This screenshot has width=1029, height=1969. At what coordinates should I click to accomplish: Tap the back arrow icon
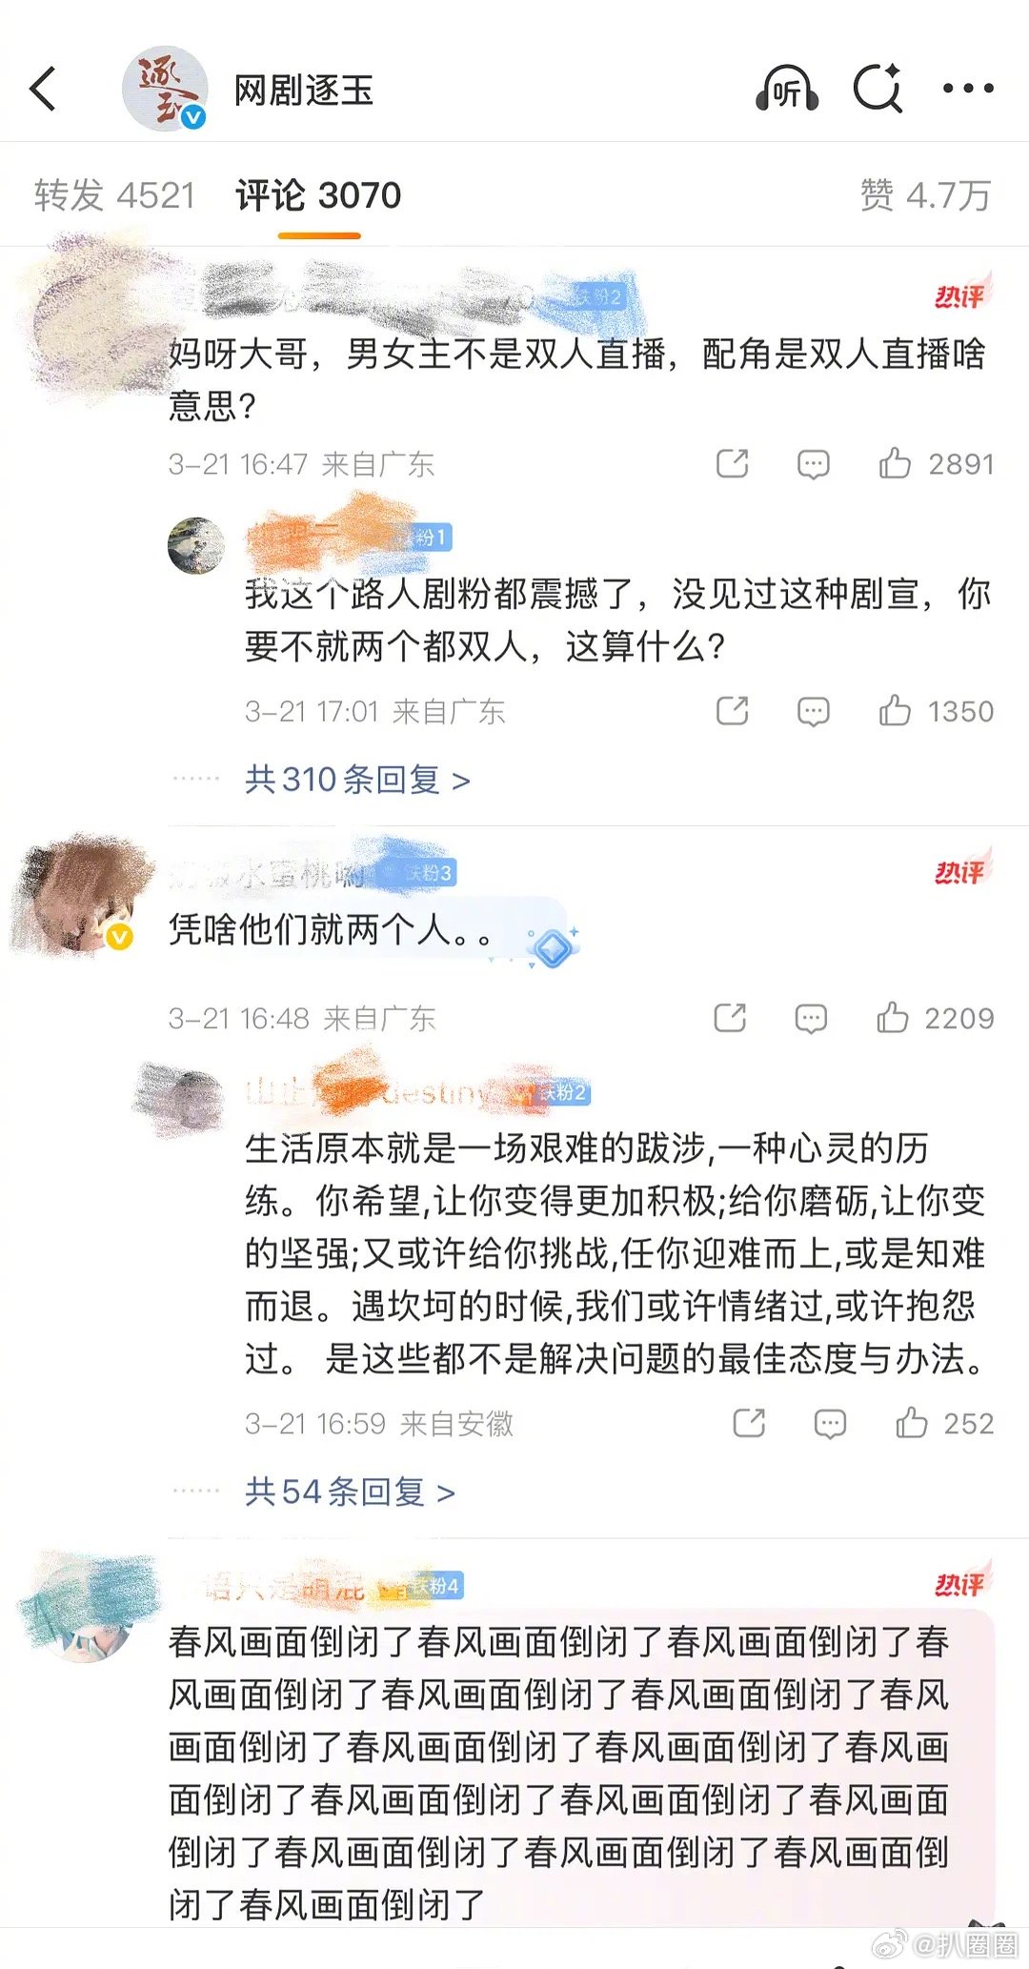point(43,90)
